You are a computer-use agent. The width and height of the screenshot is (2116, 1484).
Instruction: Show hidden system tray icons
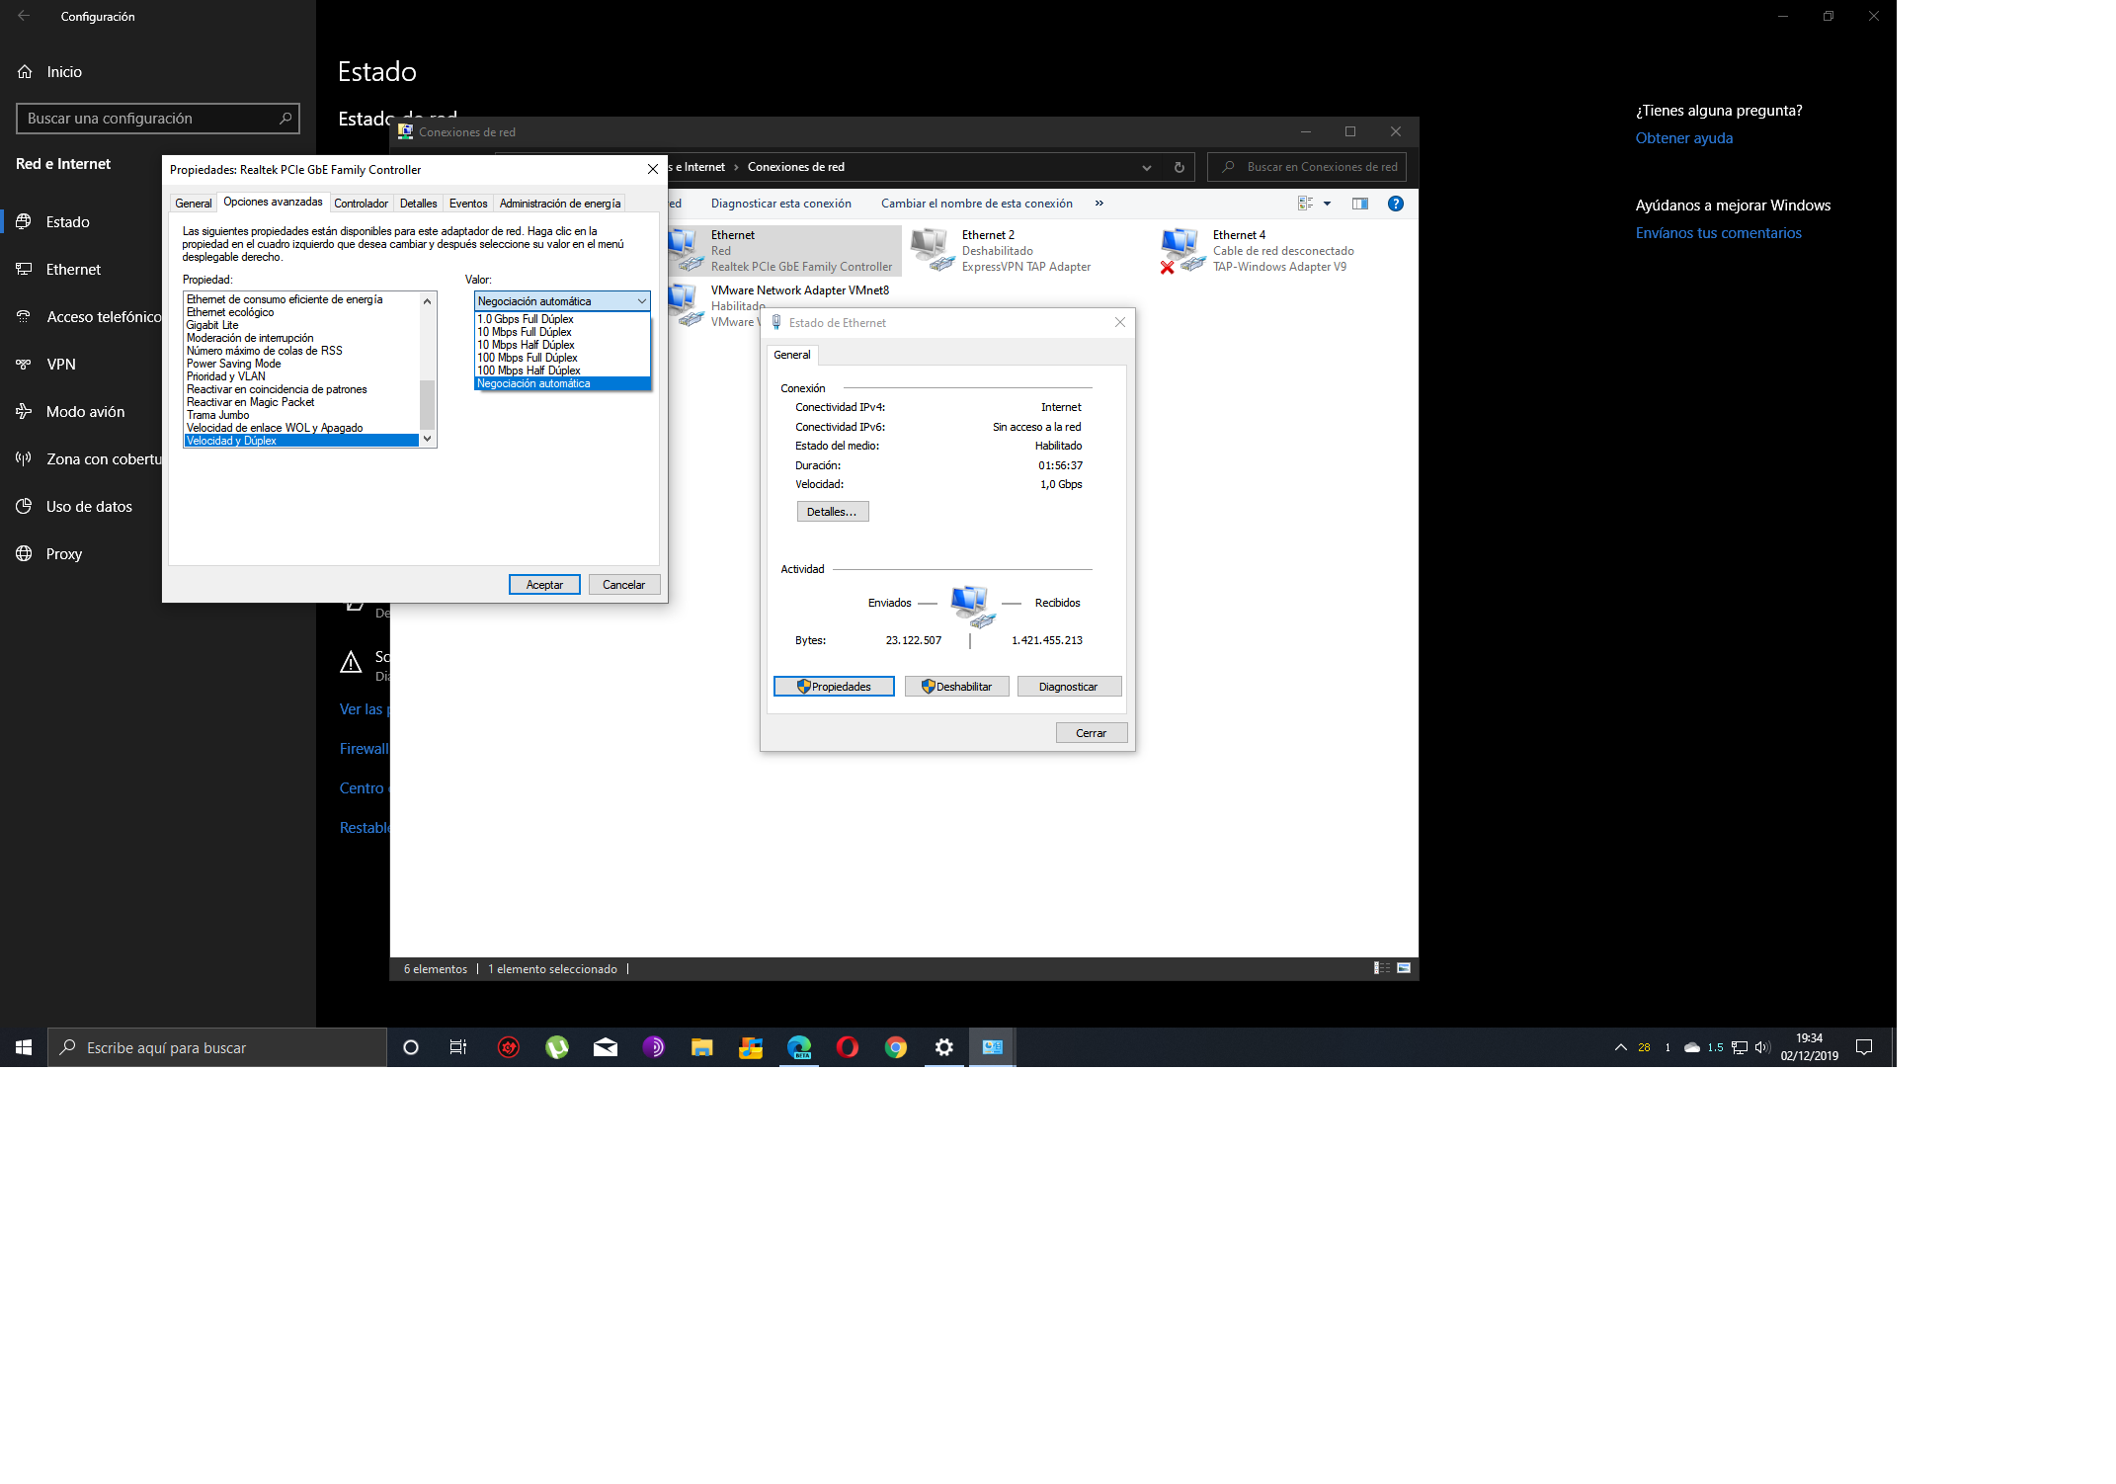pyautogui.click(x=1621, y=1047)
